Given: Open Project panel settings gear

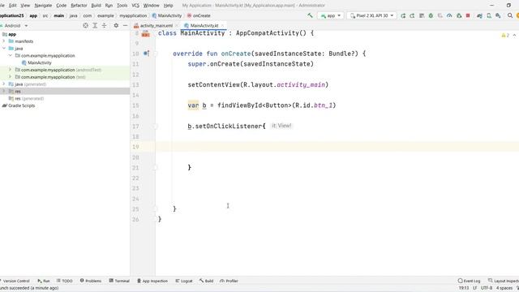Looking at the screenshot, I should (x=116, y=25).
